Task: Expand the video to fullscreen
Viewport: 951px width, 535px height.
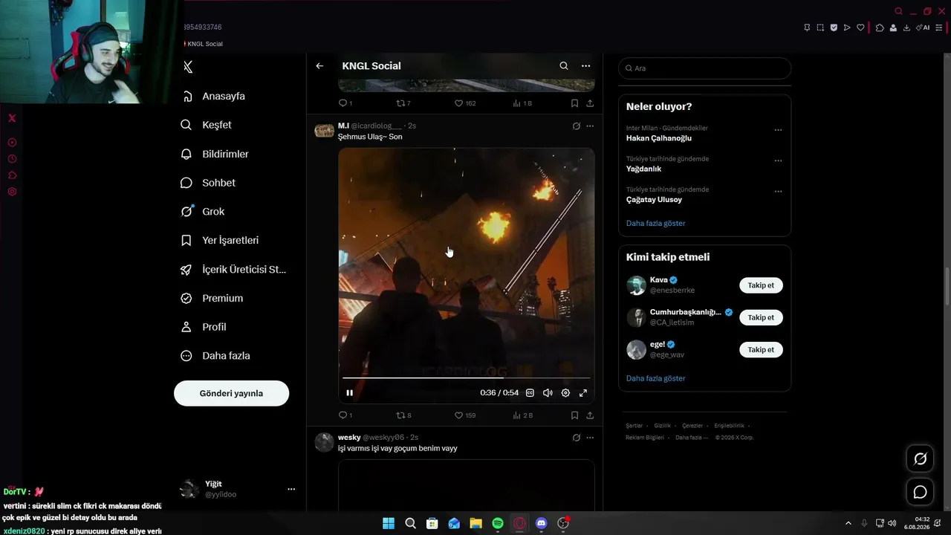Action: click(583, 393)
